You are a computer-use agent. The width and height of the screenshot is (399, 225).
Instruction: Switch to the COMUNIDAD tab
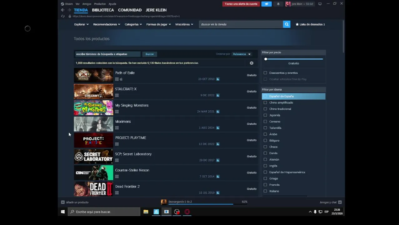pyautogui.click(x=130, y=10)
